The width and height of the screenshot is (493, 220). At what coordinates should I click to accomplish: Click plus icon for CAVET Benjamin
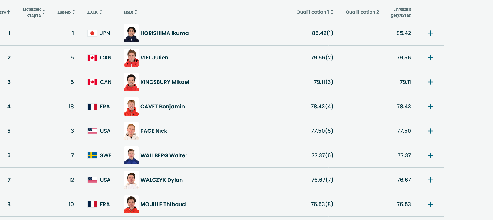point(430,107)
